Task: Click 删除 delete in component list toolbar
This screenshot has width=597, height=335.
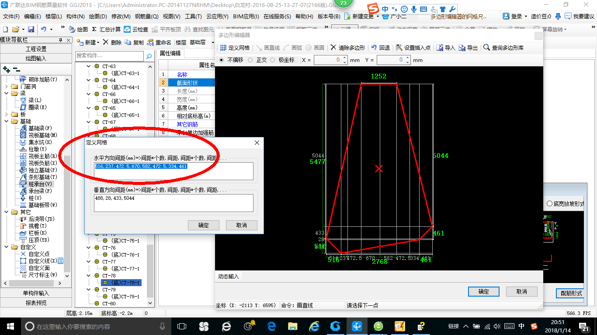Action: pyautogui.click(x=112, y=42)
